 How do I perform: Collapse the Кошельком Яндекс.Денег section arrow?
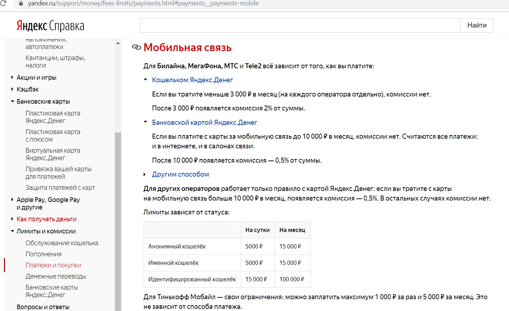145,80
